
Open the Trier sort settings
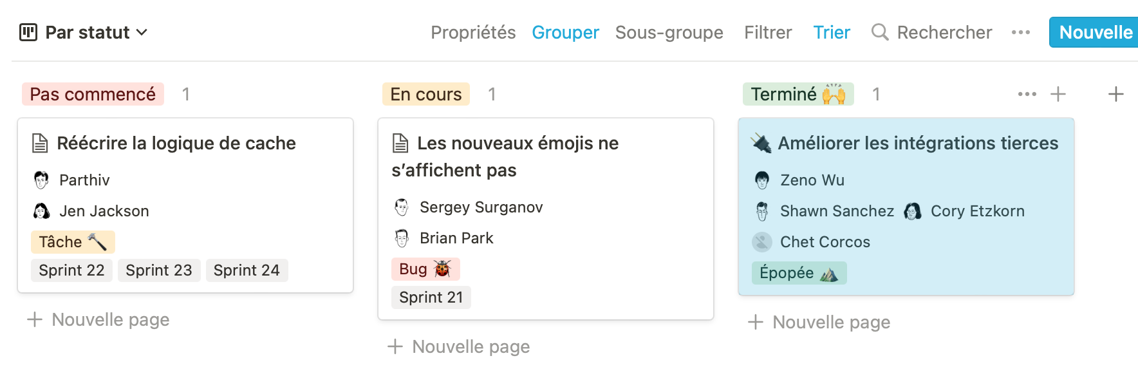click(832, 32)
